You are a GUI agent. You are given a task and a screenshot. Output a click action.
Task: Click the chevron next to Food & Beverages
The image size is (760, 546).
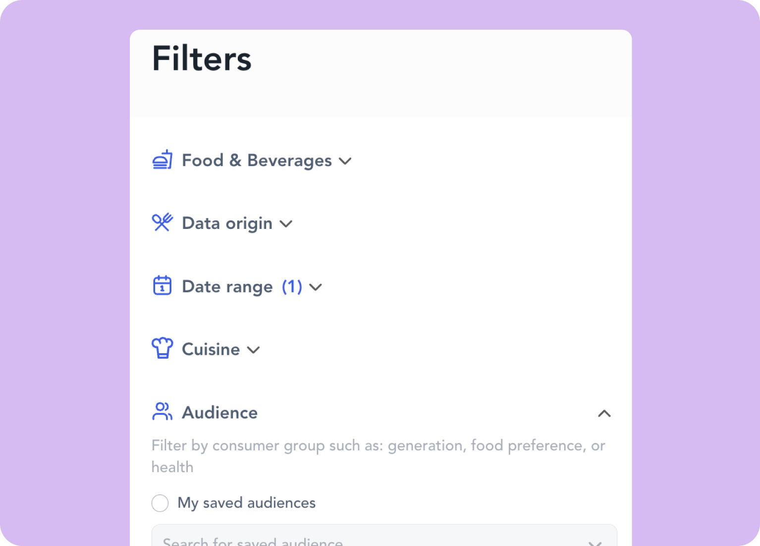click(345, 161)
